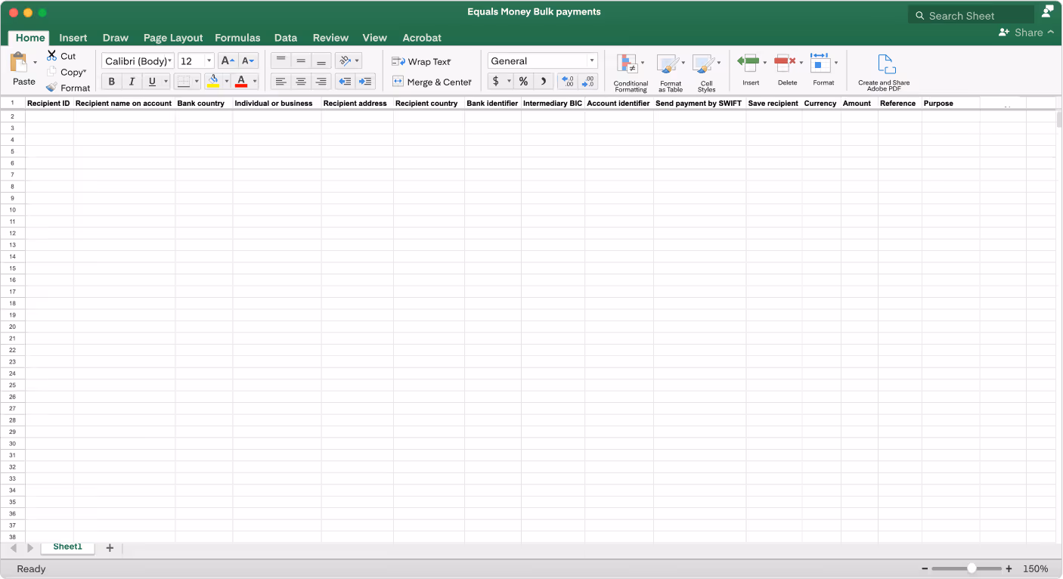Decrease indent in cell
Viewport: 1063px width, 579px height.
(x=346, y=82)
